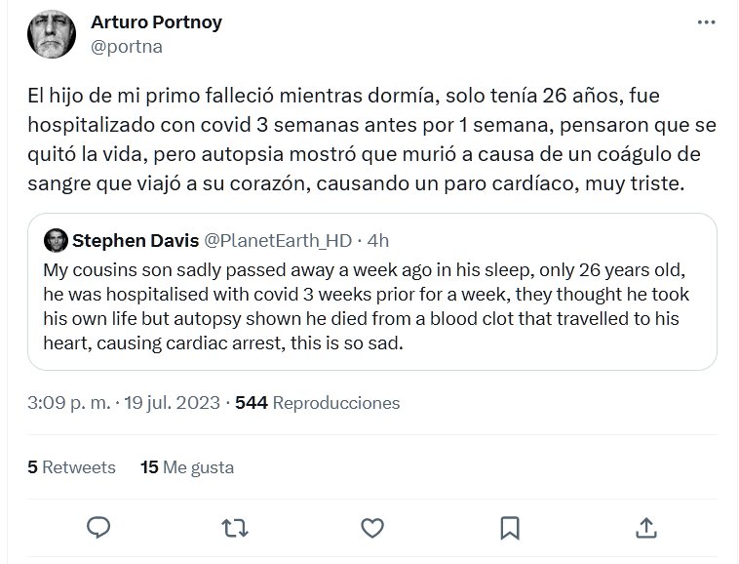Like the tweet with the heart icon
The image size is (739, 564).
(371, 528)
